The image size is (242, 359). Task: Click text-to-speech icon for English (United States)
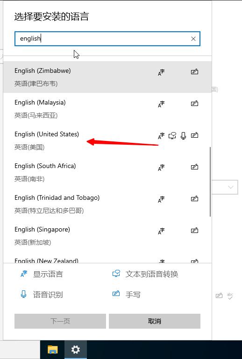pyautogui.click(x=172, y=136)
